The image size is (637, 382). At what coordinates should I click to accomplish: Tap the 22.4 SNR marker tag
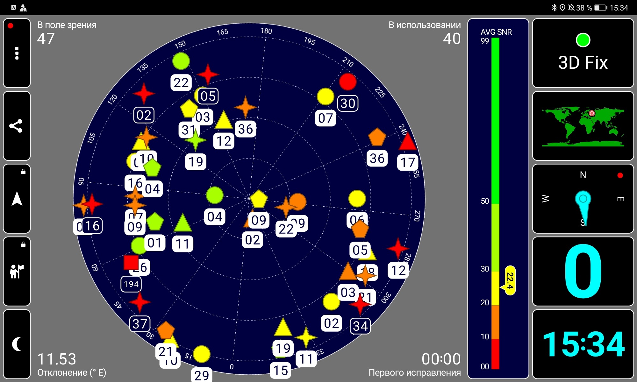click(x=510, y=280)
